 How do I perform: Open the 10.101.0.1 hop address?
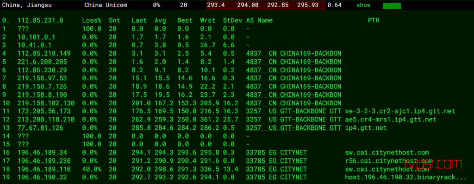(37, 37)
